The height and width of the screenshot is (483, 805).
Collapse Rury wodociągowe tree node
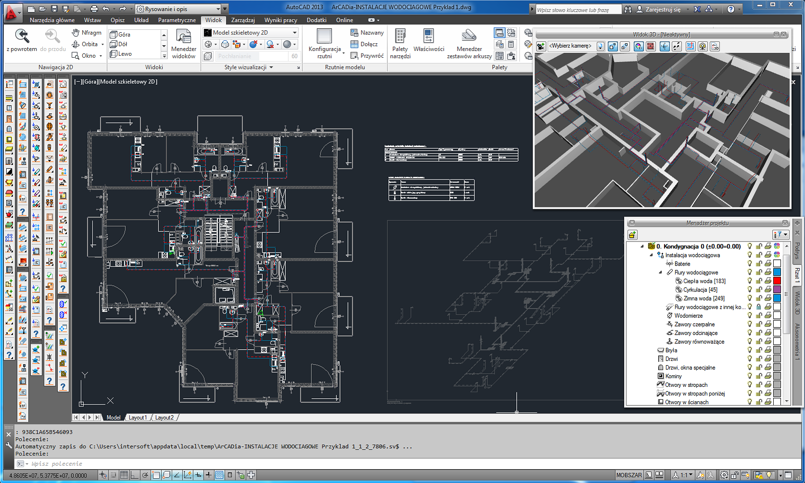coord(660,272)
